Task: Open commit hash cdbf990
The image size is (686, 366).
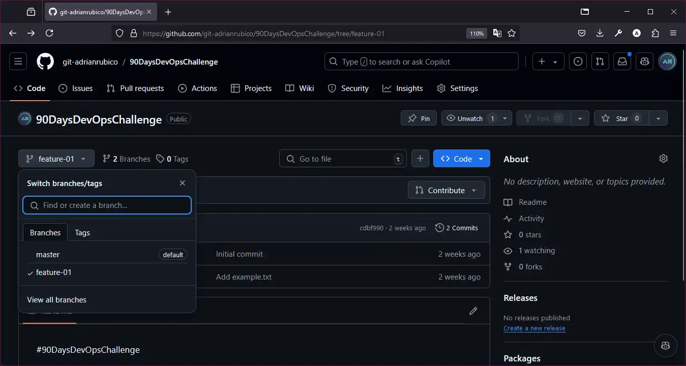Action: pyautogui.click(x=371, y=228)
